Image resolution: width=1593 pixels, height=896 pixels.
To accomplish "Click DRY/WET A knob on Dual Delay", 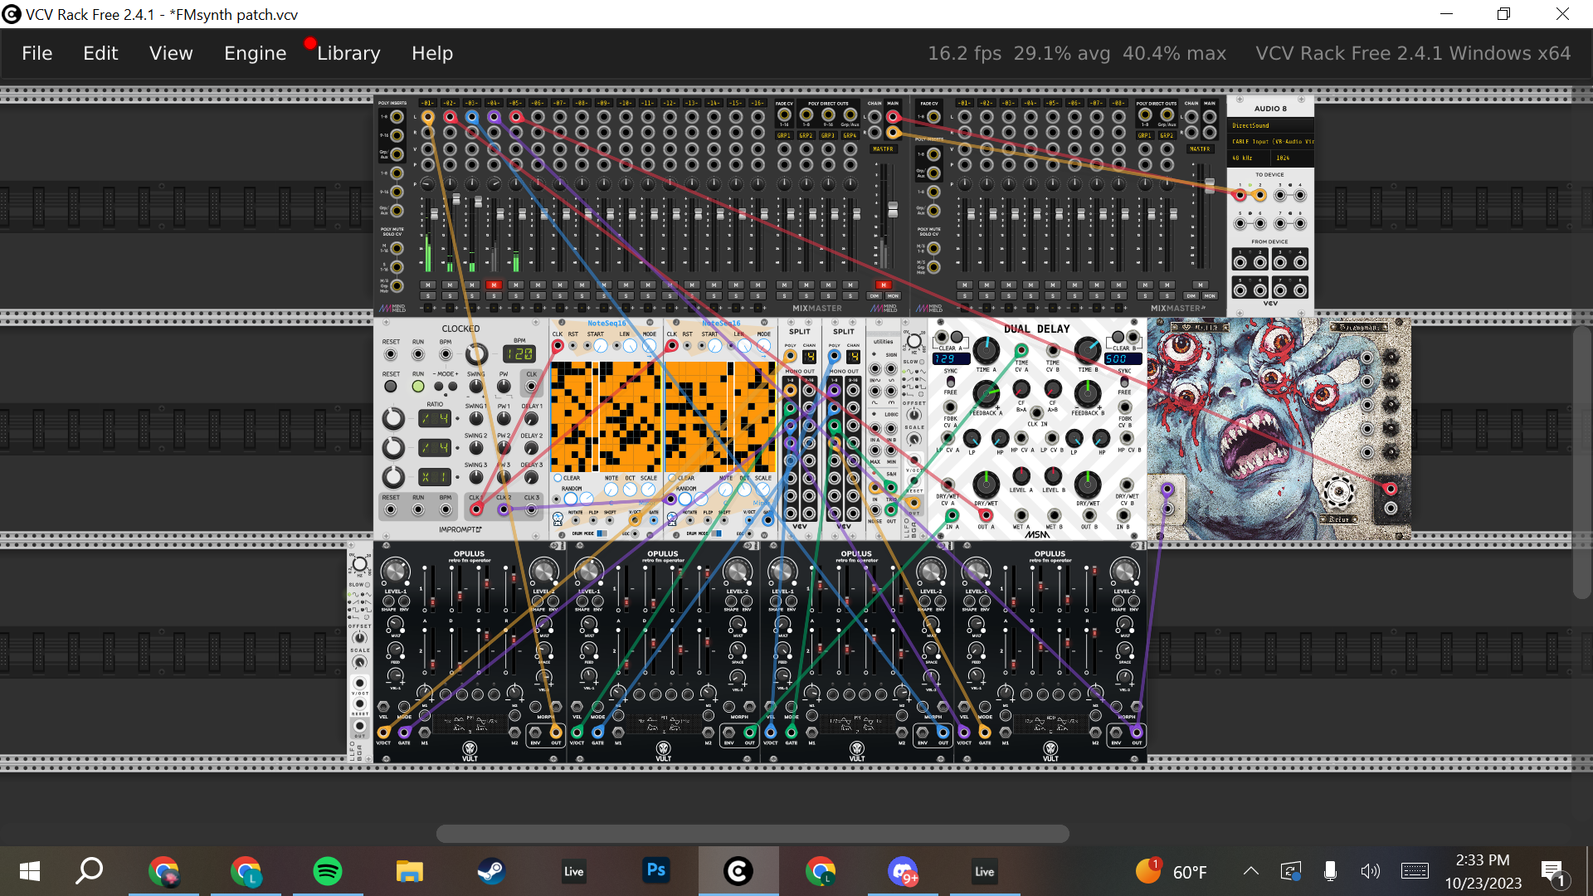I will pos(986,483).
